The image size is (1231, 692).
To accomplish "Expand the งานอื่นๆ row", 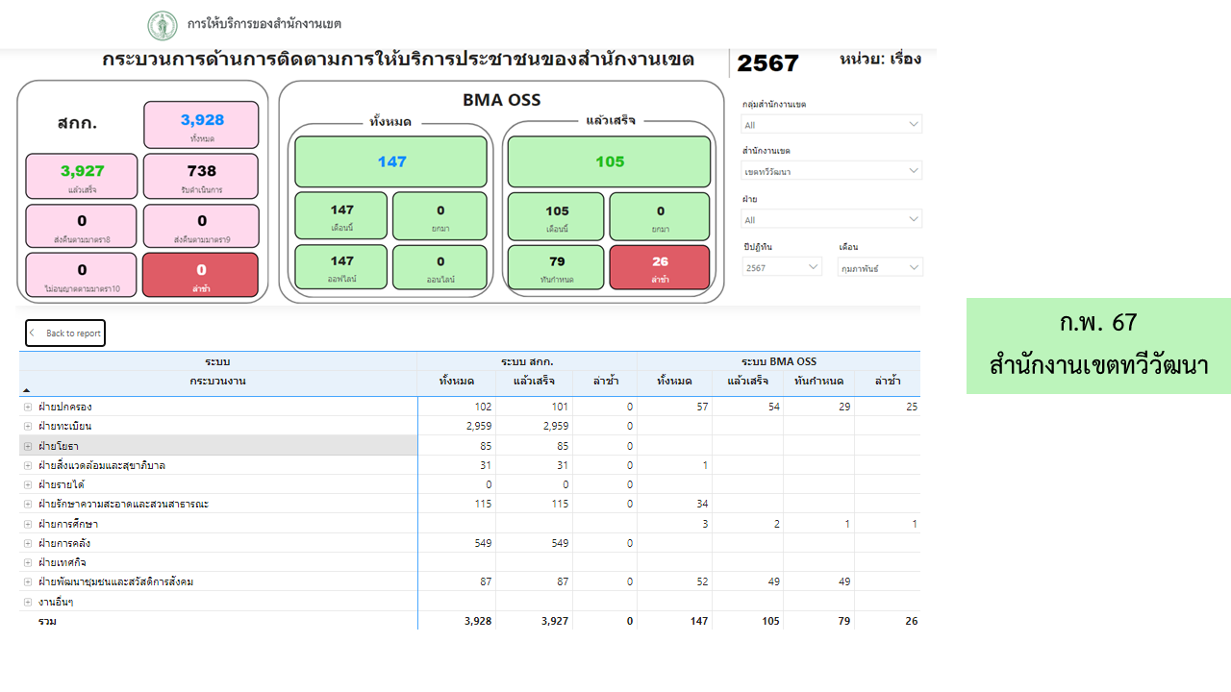I will [28, 603].
